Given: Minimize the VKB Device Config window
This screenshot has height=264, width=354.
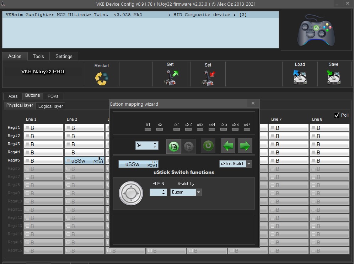Looking at the screenshot, I should (337, 4).
